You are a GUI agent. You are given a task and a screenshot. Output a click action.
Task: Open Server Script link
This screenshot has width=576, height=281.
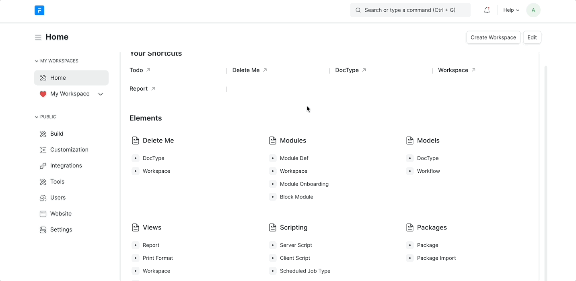pyautogui.click(x=296, y=245)
